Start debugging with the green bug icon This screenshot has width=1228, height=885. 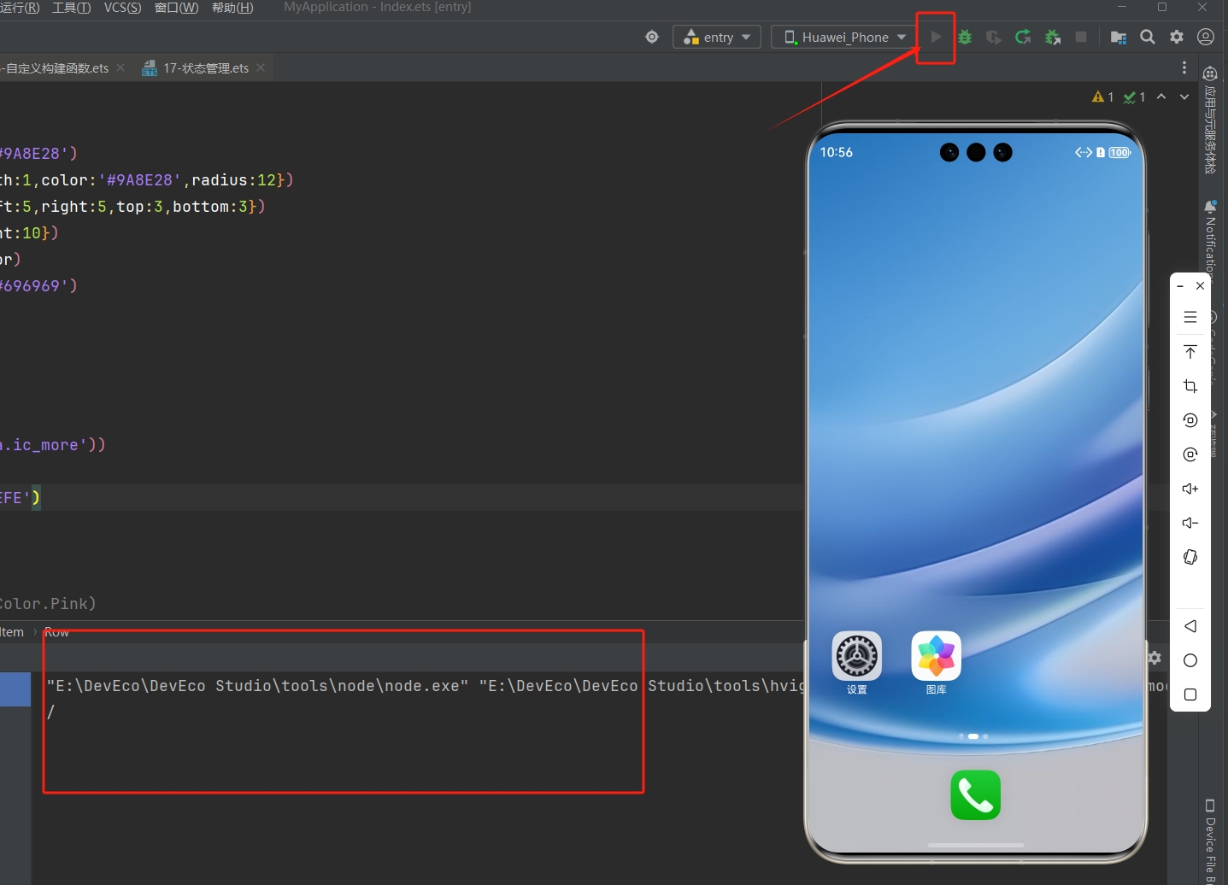pos(965,37)
